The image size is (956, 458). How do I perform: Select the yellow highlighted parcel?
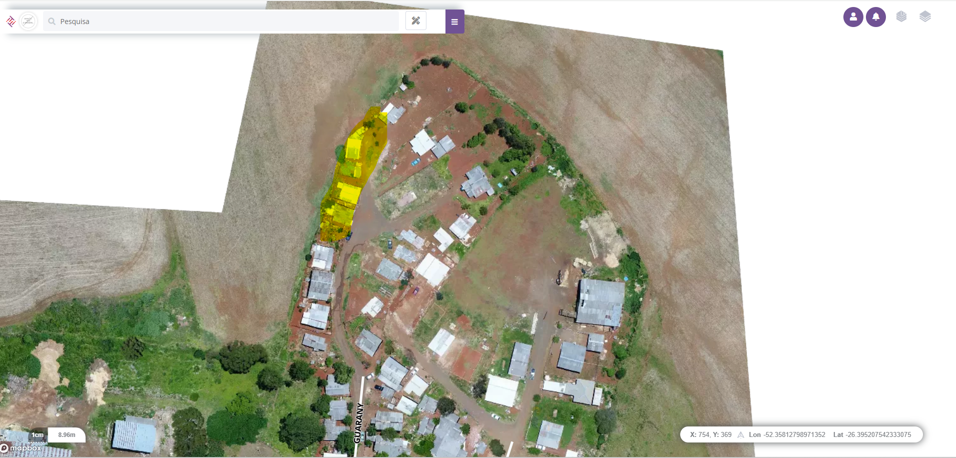click(354, 175)
